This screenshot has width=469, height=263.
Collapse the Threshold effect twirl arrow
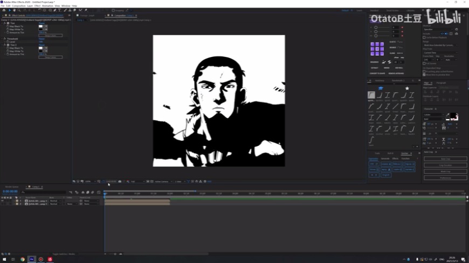point(2,39)
